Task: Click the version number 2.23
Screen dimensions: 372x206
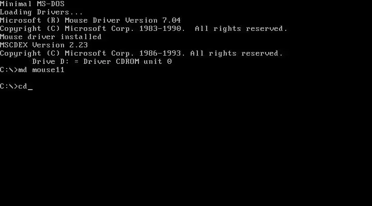Action: pyautogui.click(x=79, y=45)
